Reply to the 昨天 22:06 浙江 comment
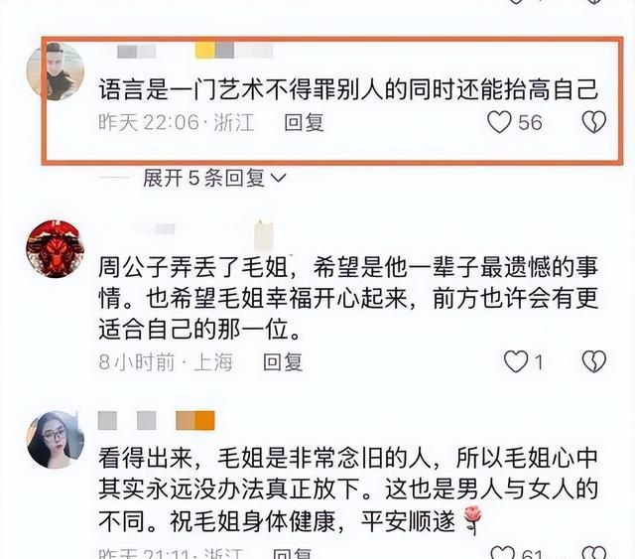Image resolution: width=635 pixels, height=559 pixels. (x=304, y=122)
